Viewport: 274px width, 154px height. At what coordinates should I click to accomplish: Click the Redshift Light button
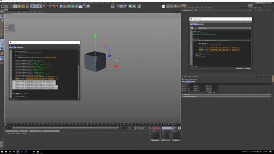coord(24,131)
